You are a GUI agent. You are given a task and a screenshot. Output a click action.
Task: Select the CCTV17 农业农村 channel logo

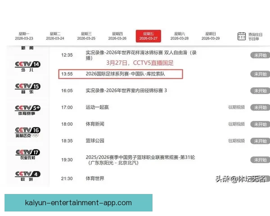[27, 154]
